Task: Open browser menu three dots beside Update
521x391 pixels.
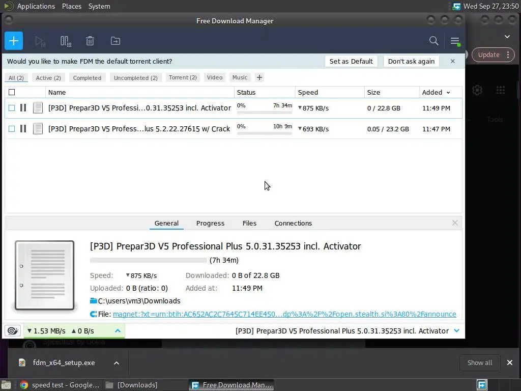Action: click(x=508, y=54)
